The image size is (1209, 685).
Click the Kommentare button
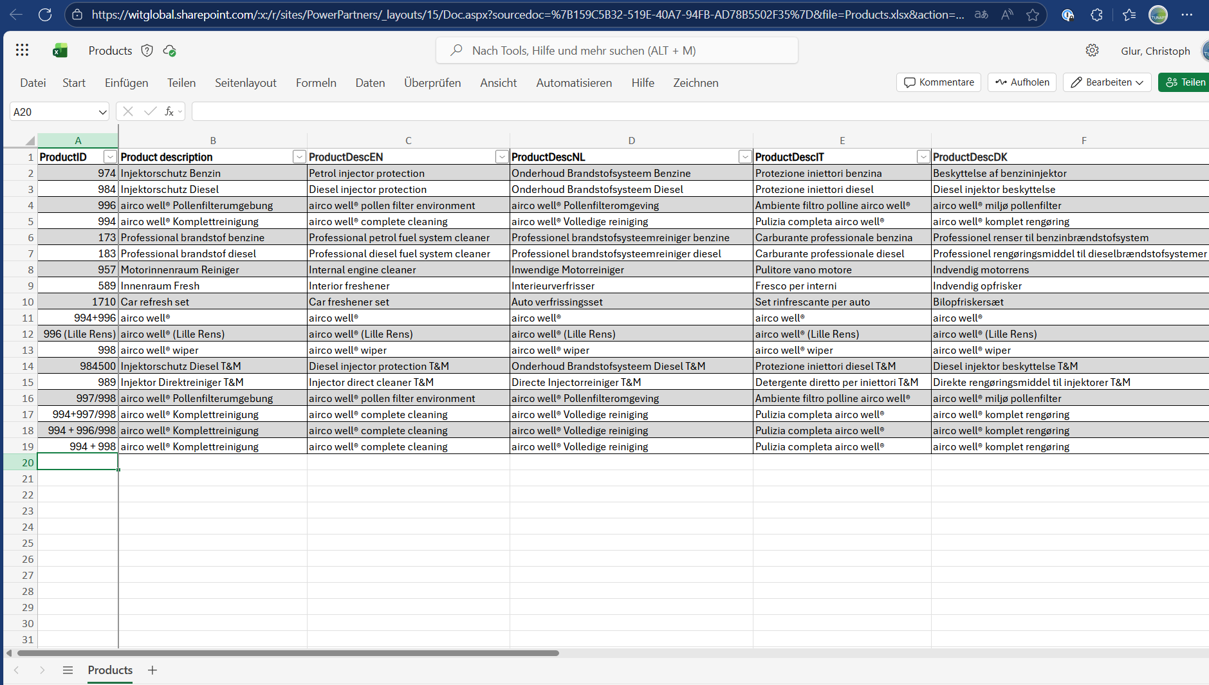pos(939,82)
